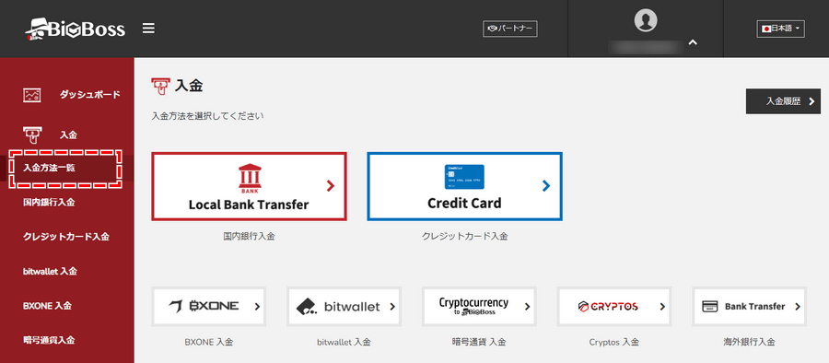Click the 海外銀行入金 caption text

750,342
